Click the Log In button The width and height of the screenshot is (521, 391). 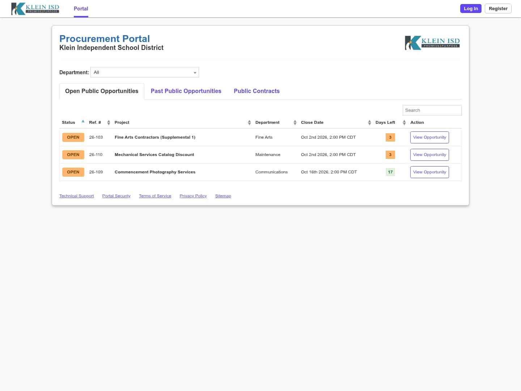tap(471, 9)
